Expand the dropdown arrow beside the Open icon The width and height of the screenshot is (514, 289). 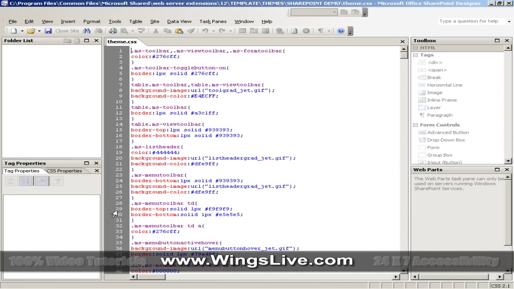tap(39, 31)
